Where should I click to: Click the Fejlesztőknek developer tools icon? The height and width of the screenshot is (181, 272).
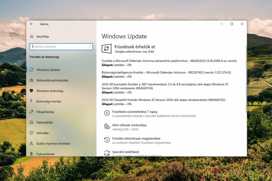[x=31, y=154]
